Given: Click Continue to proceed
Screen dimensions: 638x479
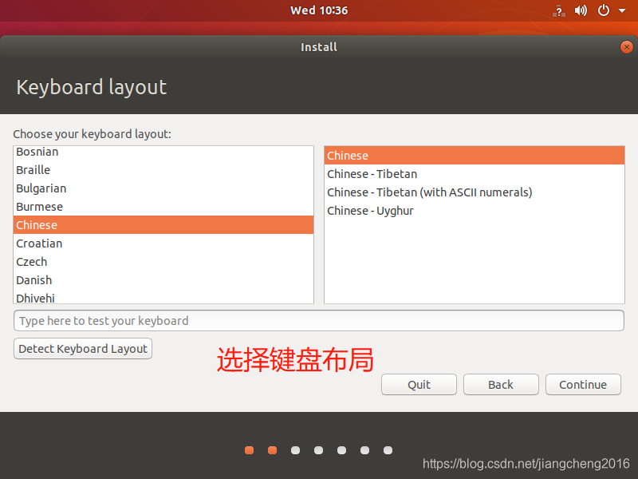Looking at the screenshot, I should (583, 385).
